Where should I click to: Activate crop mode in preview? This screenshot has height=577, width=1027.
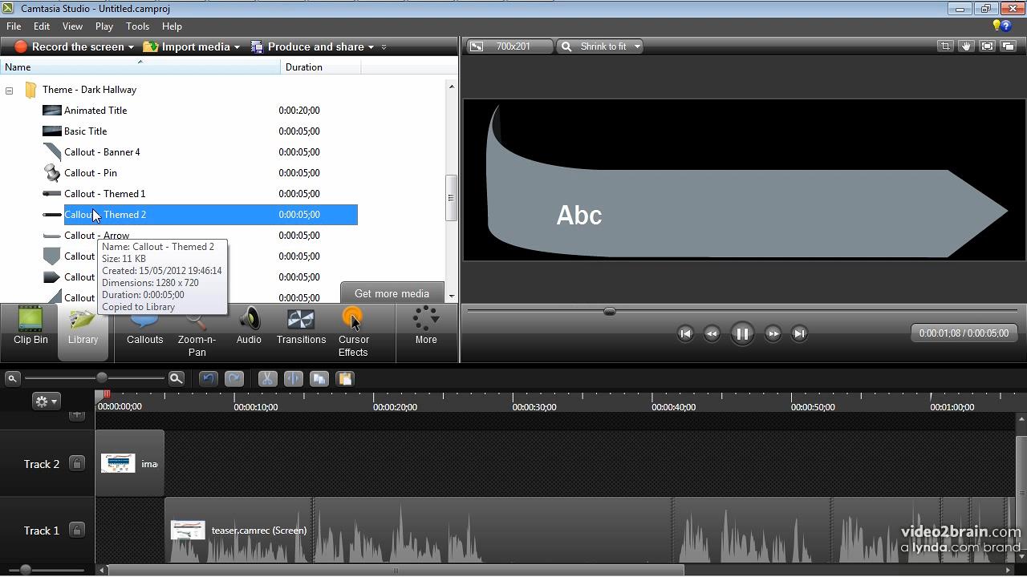click(x=945, y=46)
